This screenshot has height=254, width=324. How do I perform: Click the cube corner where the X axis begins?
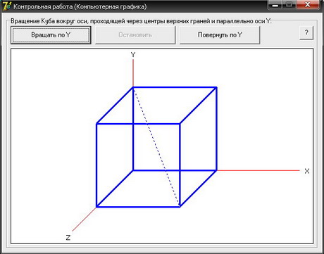pos(216,170)
